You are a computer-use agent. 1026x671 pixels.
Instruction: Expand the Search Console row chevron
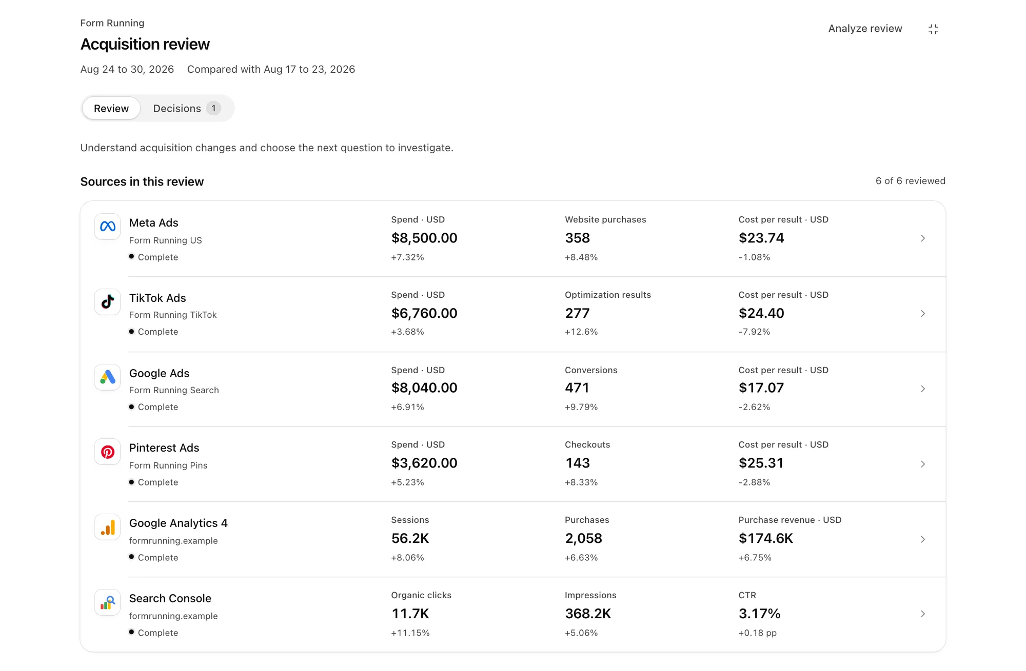(922, 614)
